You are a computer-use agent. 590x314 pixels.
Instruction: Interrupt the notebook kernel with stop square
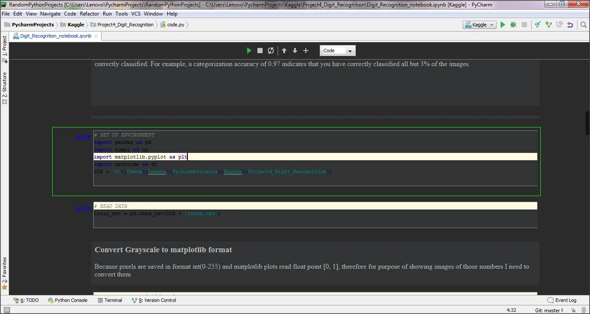[x=260, y=51]
